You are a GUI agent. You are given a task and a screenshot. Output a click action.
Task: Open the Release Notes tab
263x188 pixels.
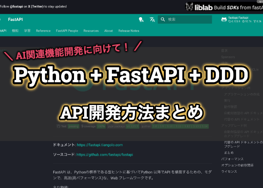(x=128, y=31)
